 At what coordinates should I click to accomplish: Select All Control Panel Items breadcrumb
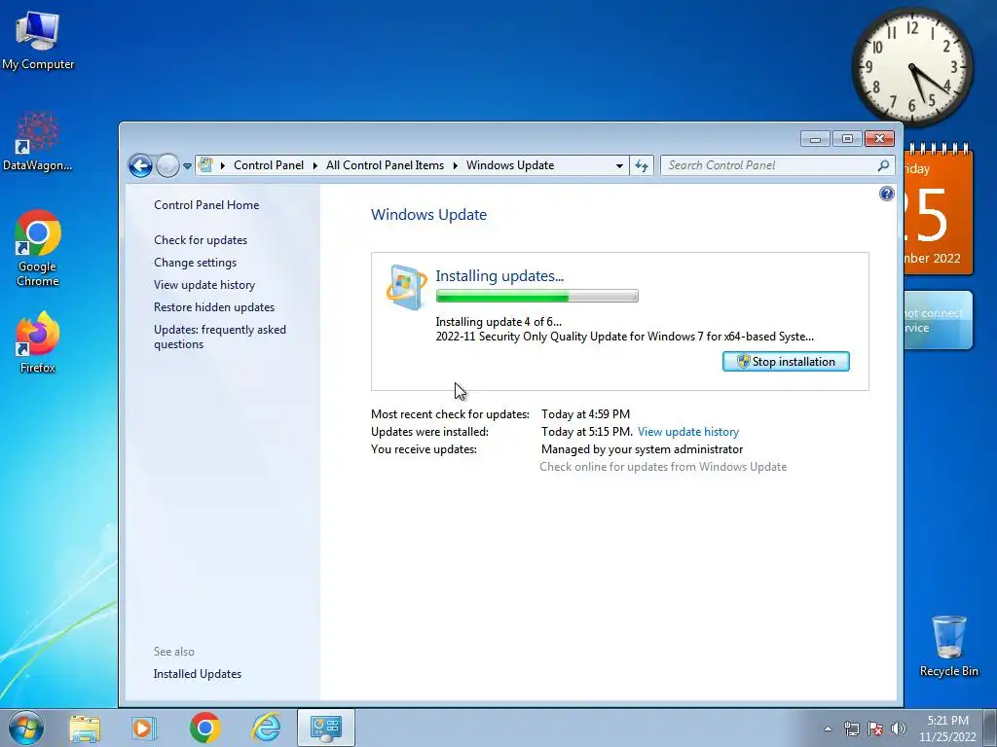coord(385,165)
